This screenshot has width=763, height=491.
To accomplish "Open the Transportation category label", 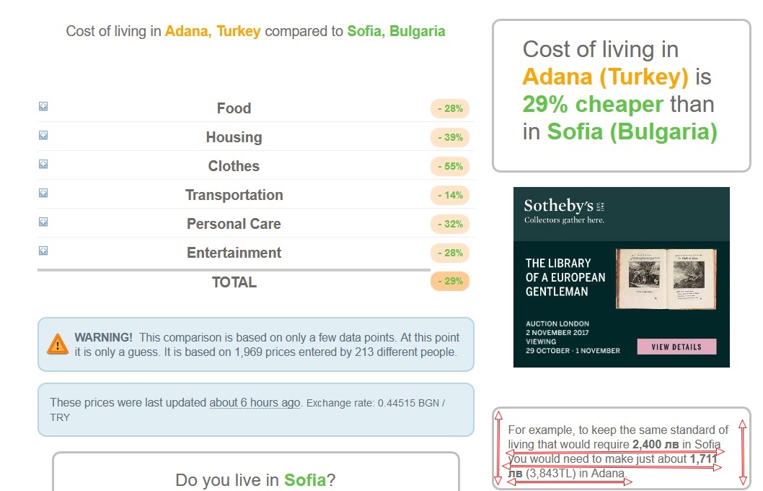I will [x=234, y=195].
